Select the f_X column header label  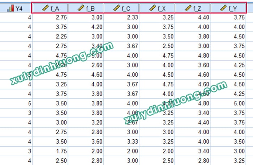(x=163, y=8)
